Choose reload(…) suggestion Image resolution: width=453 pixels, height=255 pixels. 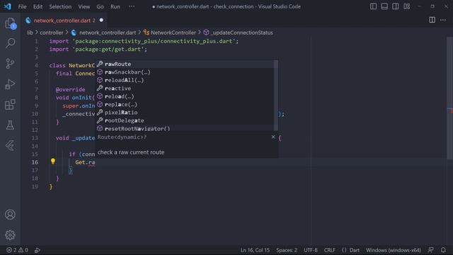[185, 96]
